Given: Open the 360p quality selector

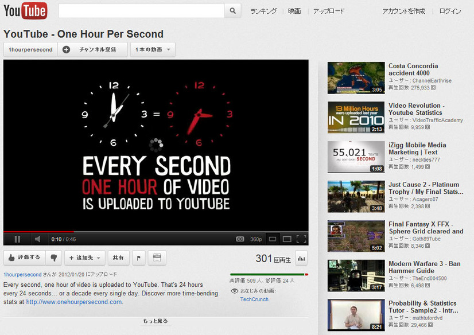Looking at the screenshot, I should 256,239.
